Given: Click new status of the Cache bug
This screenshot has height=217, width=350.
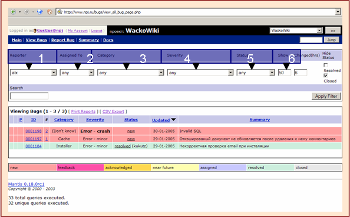Looking at the screenshot, I should pyautogui.click(x=131, y=139).
